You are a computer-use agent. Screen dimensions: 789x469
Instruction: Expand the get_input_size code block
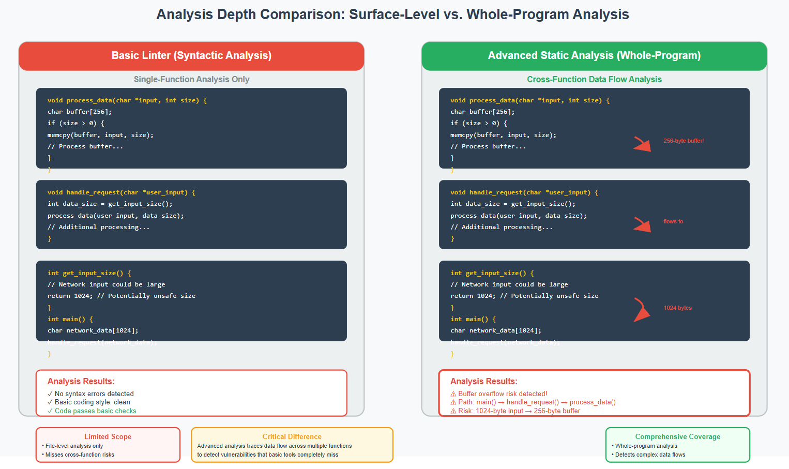click(191, 301)
